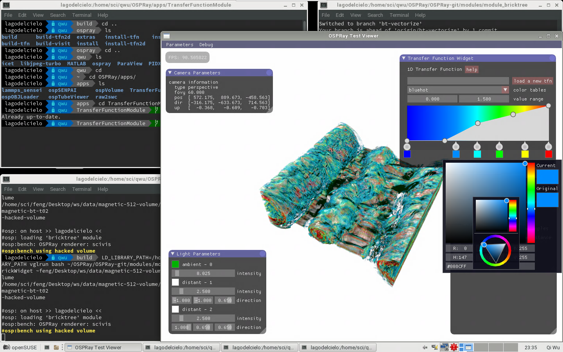Screen dimensions: 563x352
Task: Open Help menu in module_bricktree terminal
Action: click(x=420, y=15)
